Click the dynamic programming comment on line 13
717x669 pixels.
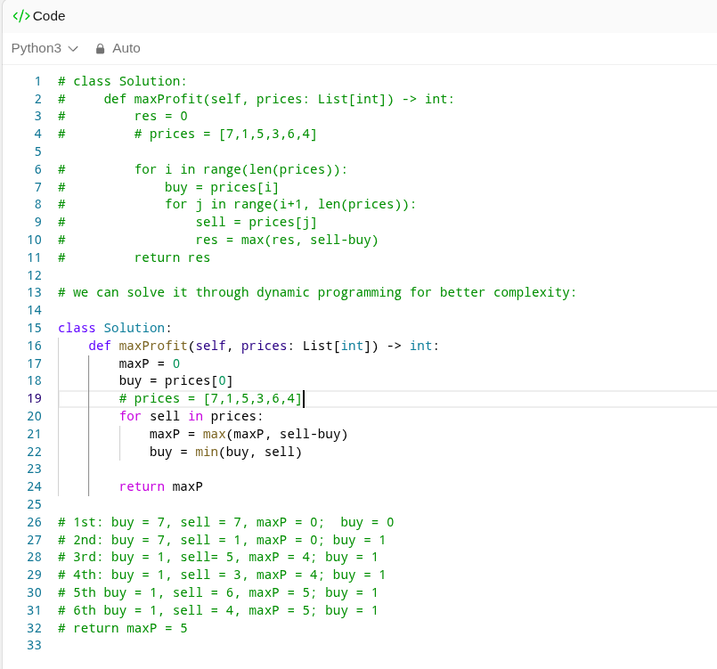[317, 293]
